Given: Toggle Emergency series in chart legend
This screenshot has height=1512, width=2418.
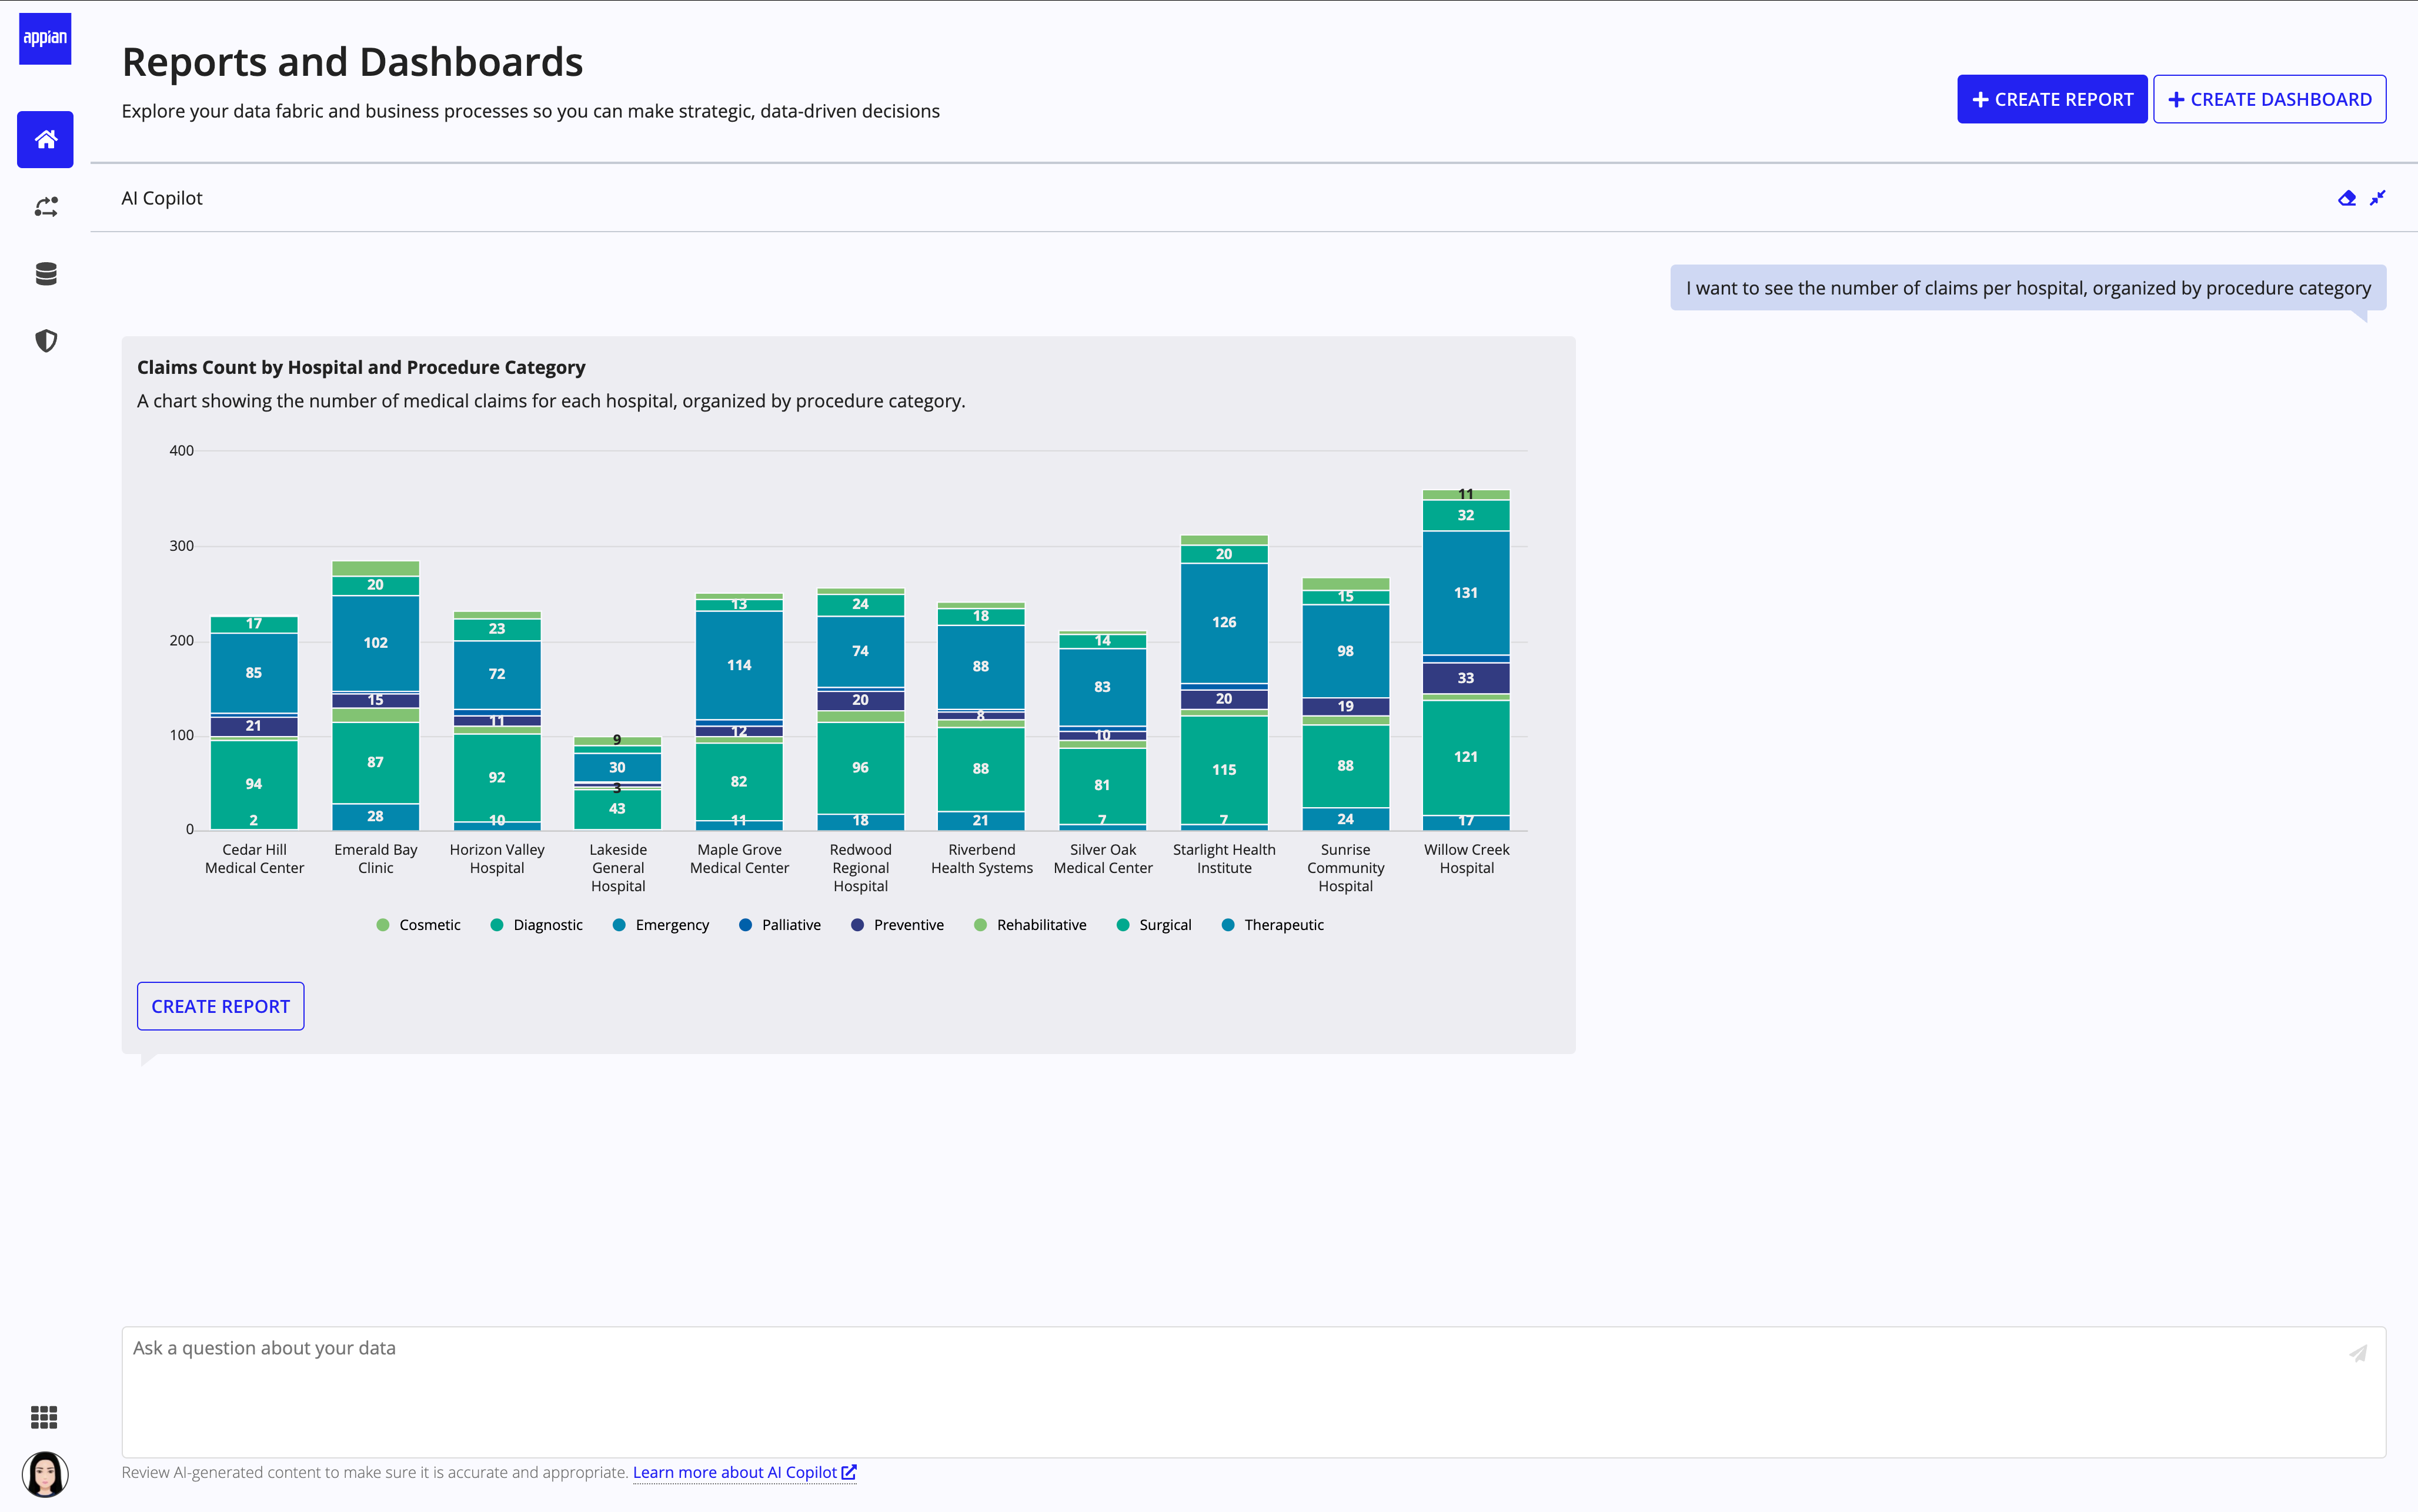Looking at the screenshot, I should pyautogui.click(x=671, y=925).
